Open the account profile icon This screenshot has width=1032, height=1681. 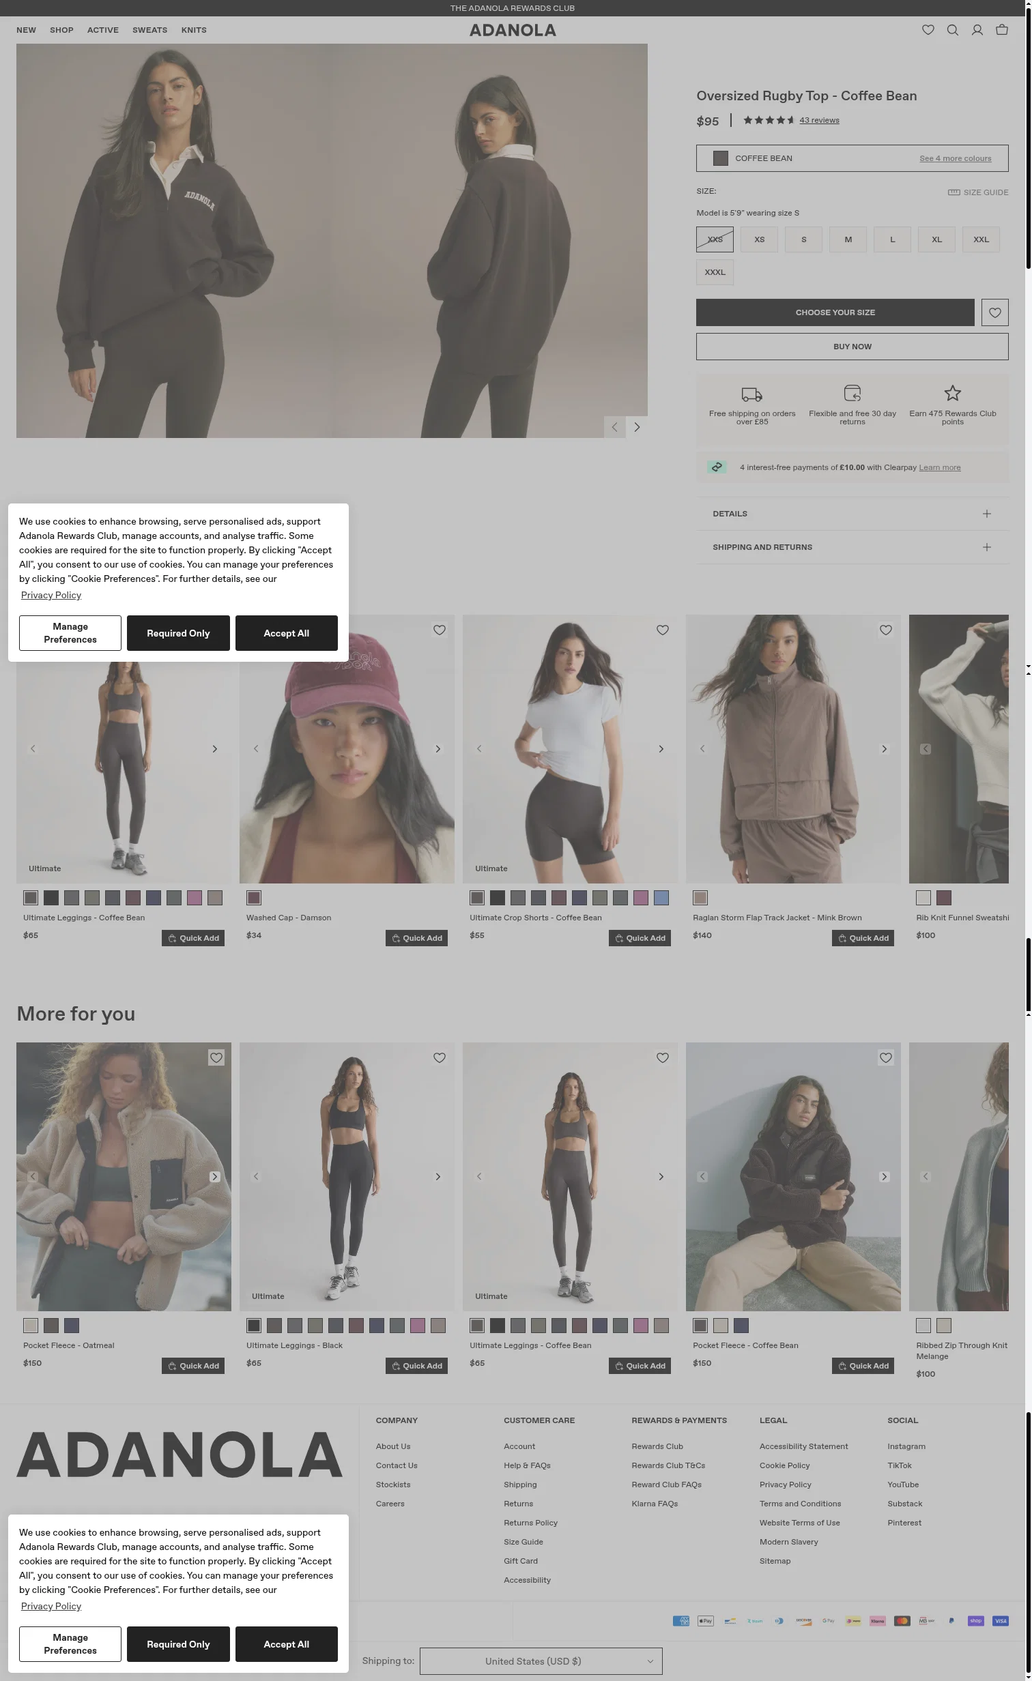click(977, 30)
